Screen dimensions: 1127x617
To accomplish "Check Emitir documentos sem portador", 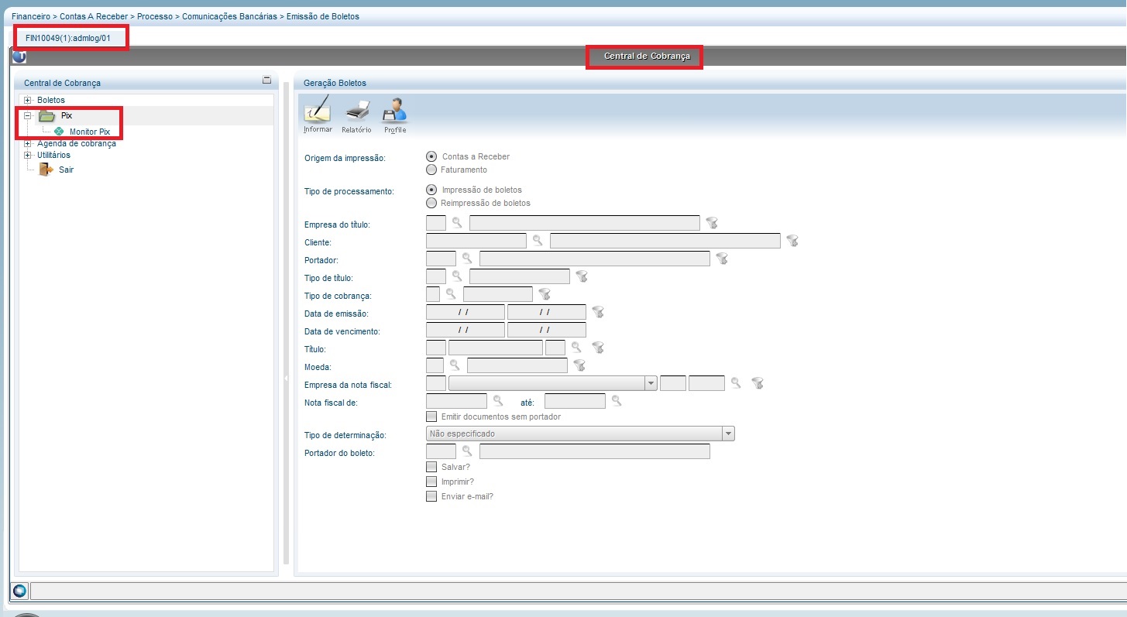I will 431,416.
